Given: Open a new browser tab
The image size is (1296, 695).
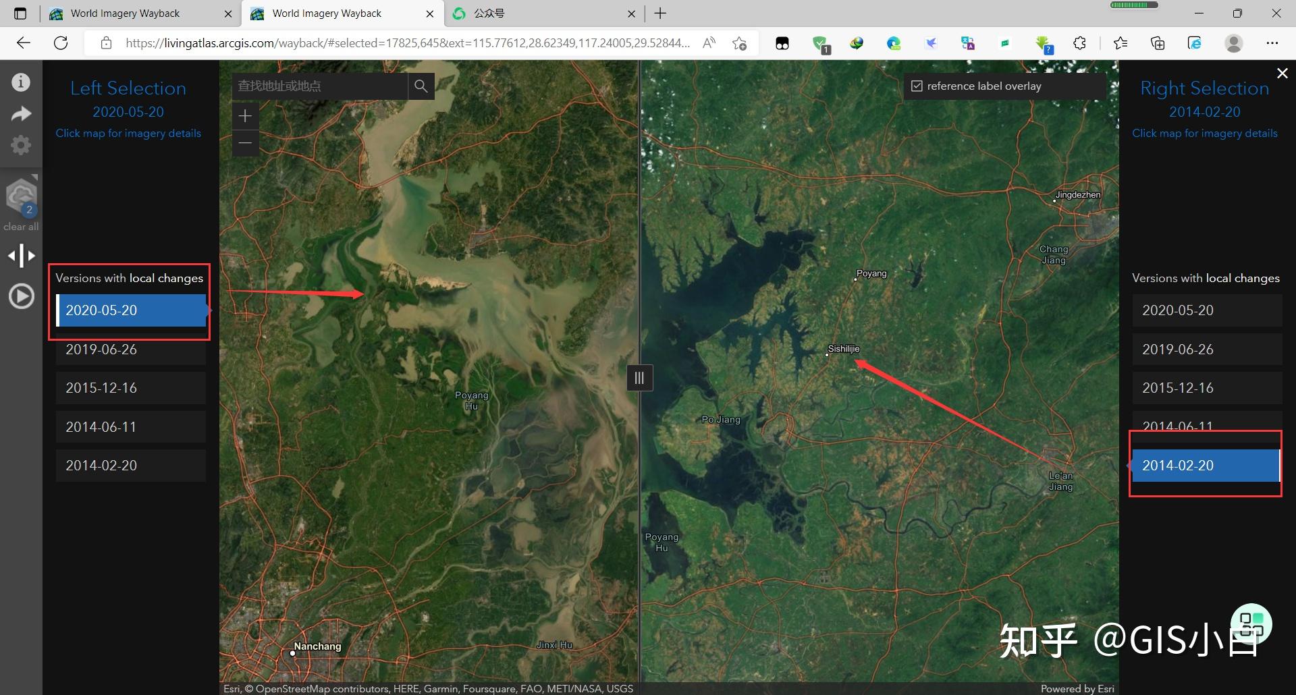Looking at the screenshot, I should pos(660,13).
